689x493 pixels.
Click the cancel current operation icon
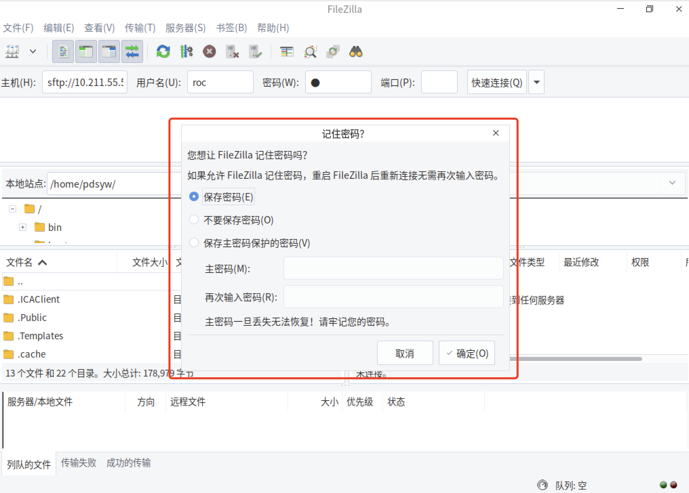pos(209,52)
